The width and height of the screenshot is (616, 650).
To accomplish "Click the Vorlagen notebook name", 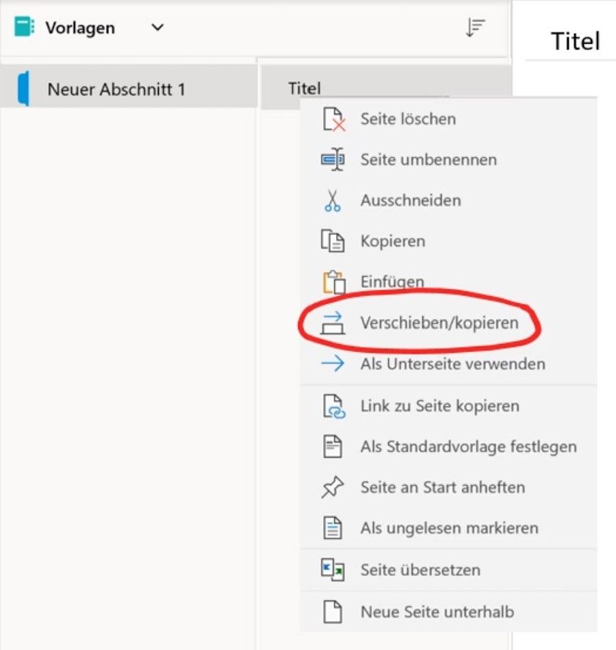I will (80, 28).
